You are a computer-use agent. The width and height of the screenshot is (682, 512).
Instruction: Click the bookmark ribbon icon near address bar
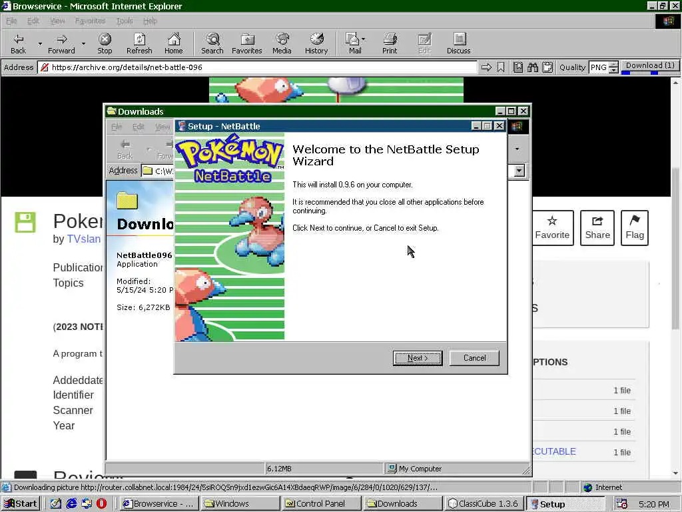pyautogui.click(x=501, y=67)
